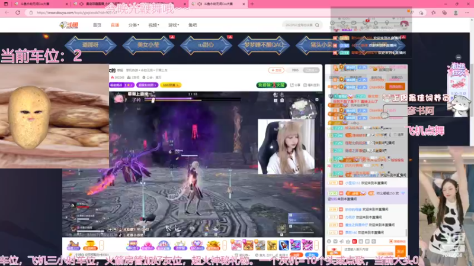Click the first gift icon 开黑大厅
This screenshot has width=474, height=266.
(x=73, y=245)
